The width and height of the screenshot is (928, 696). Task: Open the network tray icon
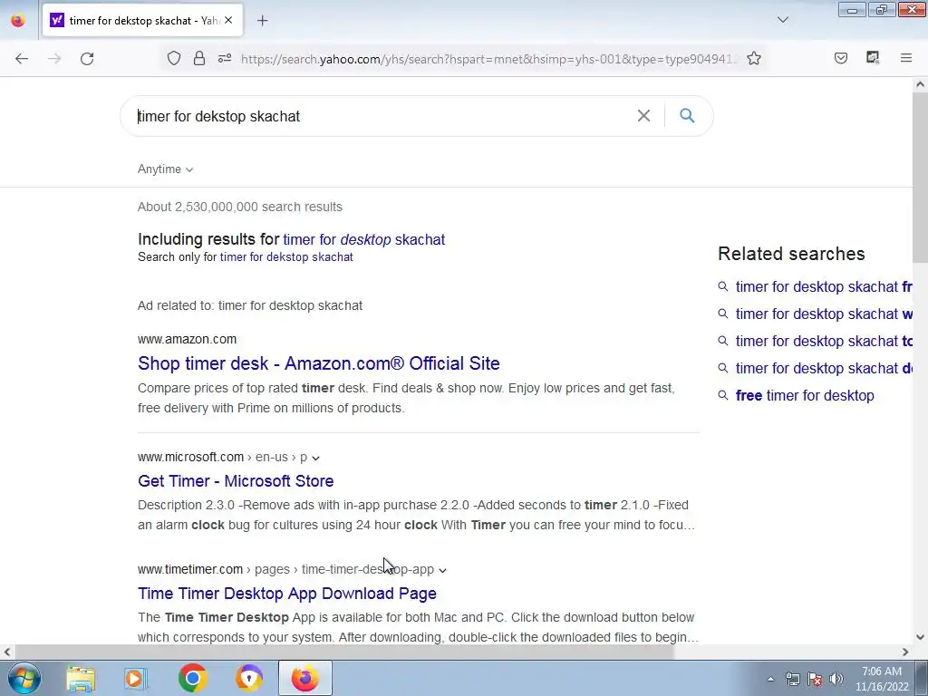pos(792,679)
